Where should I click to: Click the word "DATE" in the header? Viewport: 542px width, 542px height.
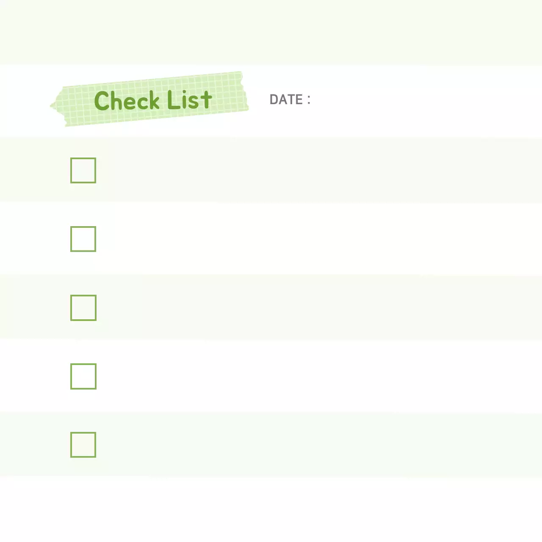[286, 100]
